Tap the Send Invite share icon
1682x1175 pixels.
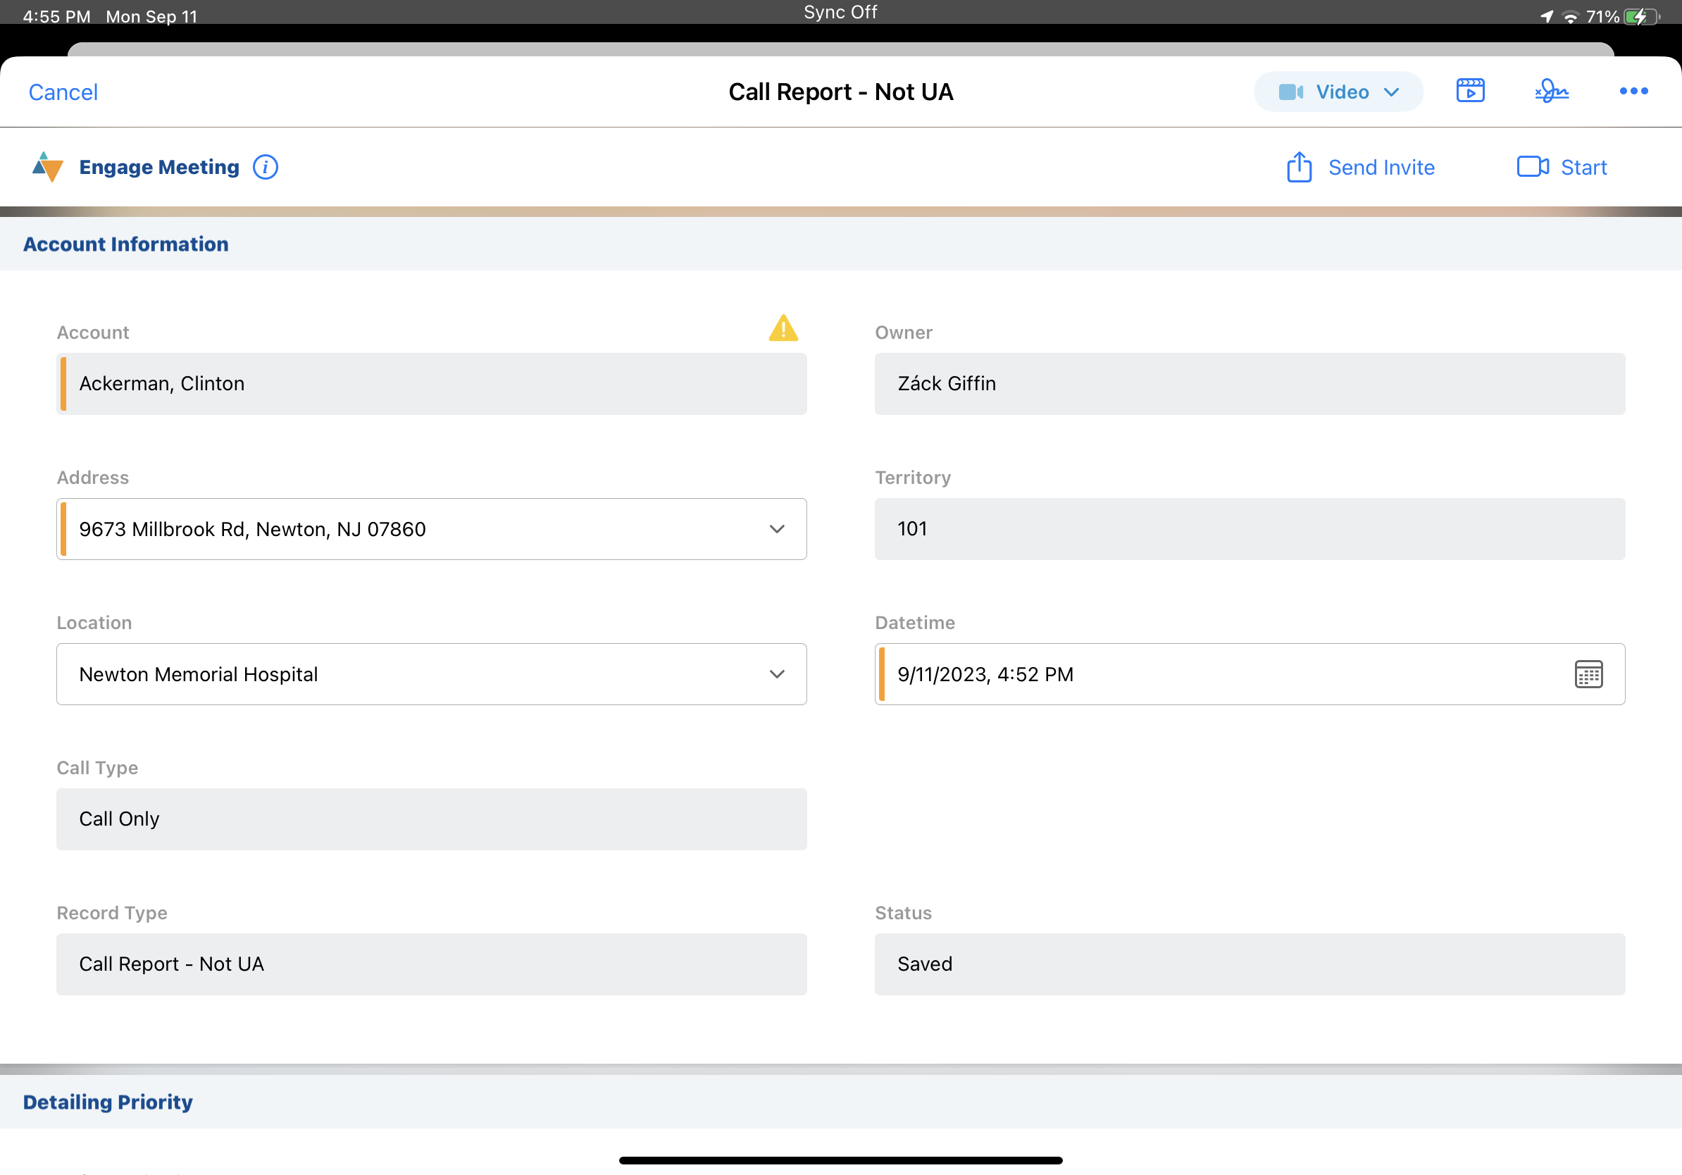pyautogui.click(x=1299, y=167)
